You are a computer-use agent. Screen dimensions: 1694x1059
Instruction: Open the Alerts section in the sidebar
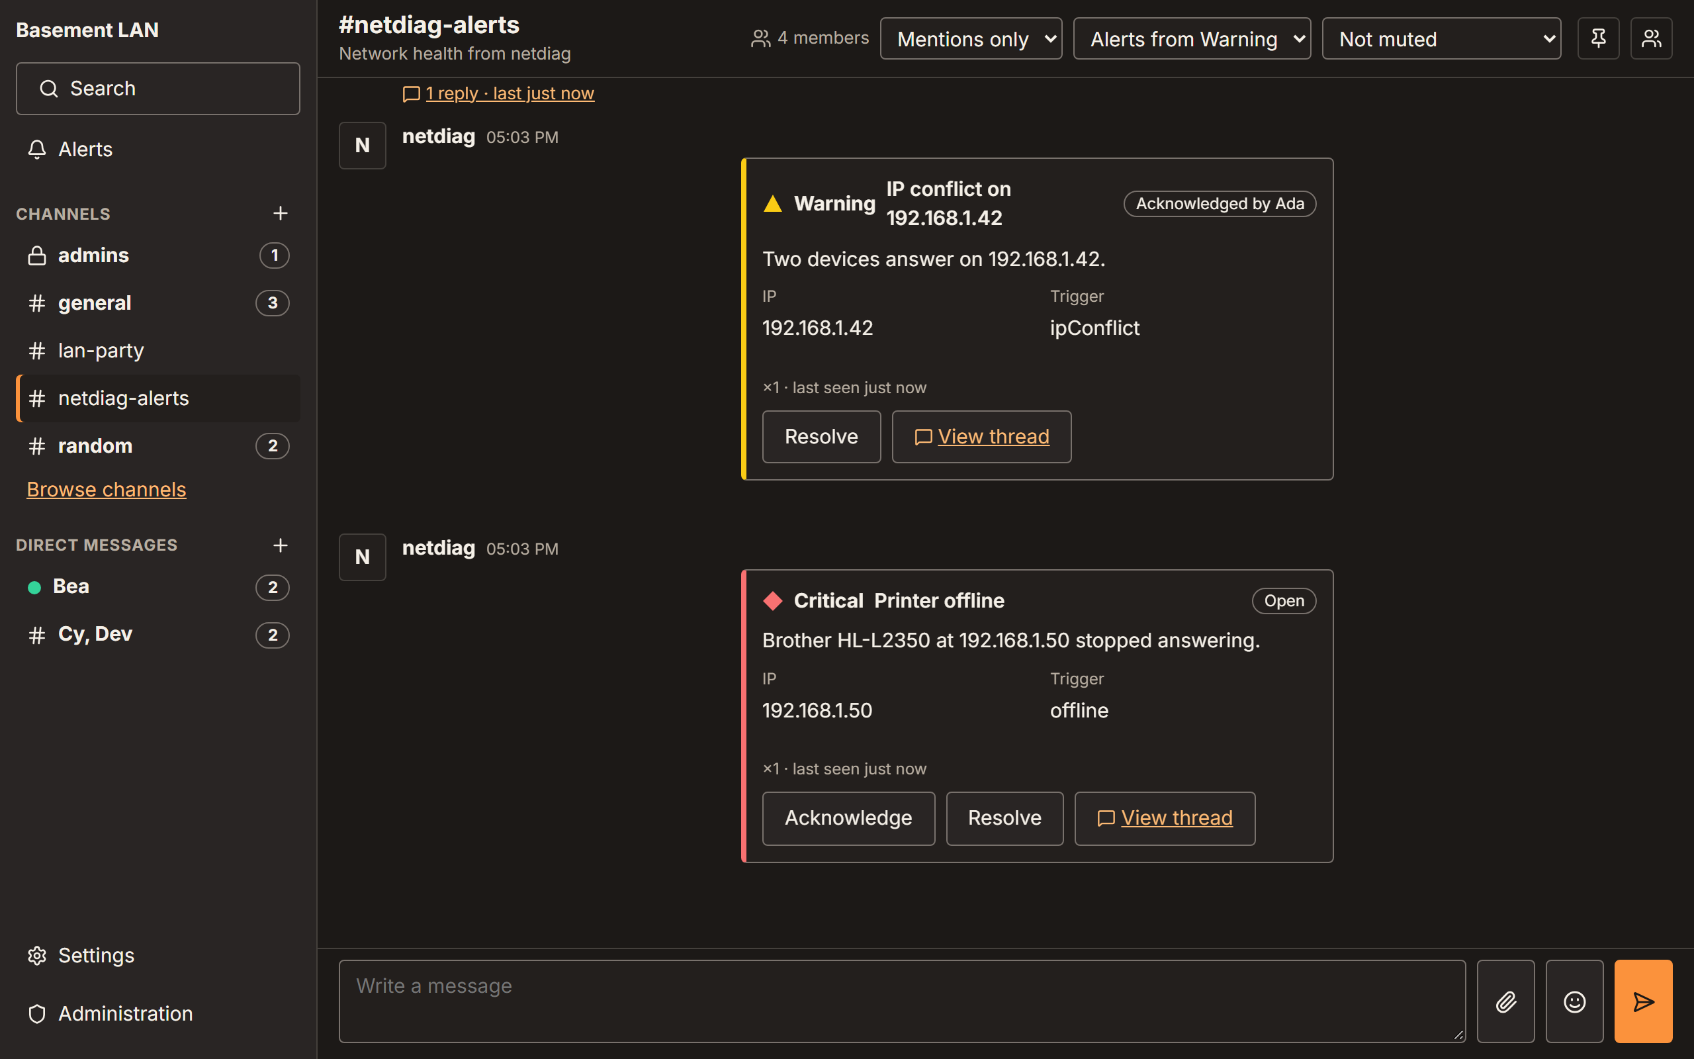coord(158,149)
